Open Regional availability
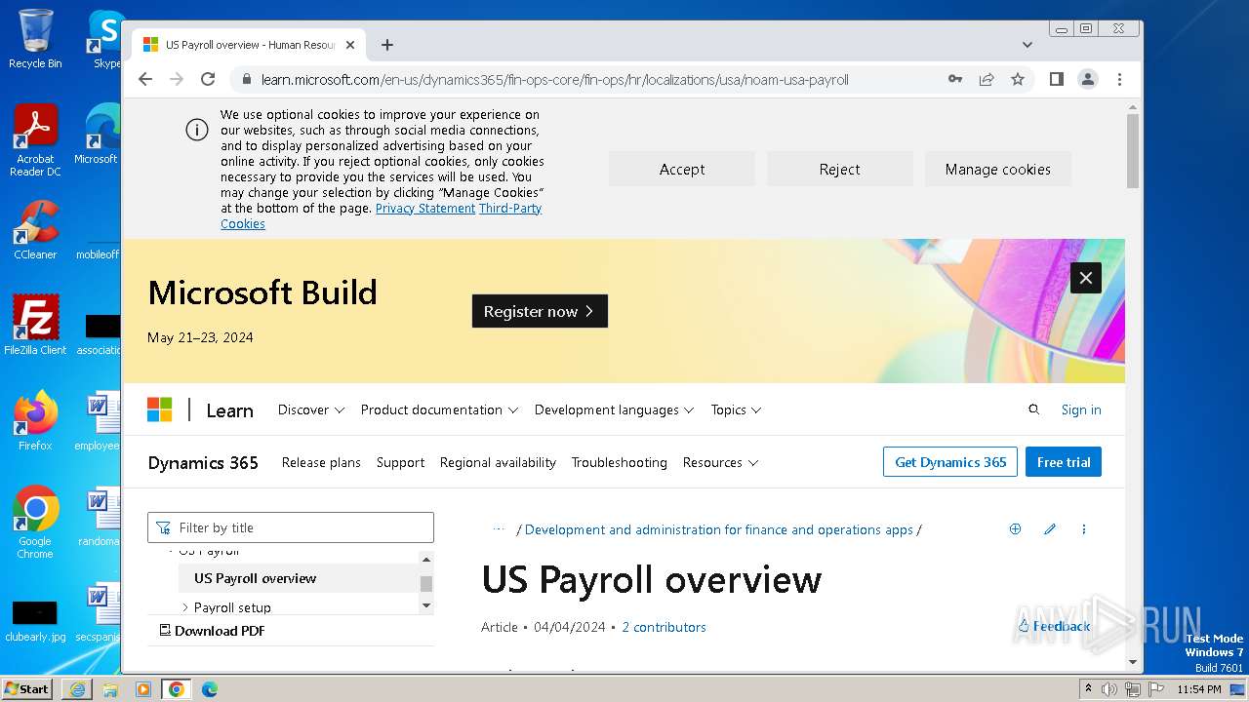Screen dimensions: 1249x702 click(498, 463)
